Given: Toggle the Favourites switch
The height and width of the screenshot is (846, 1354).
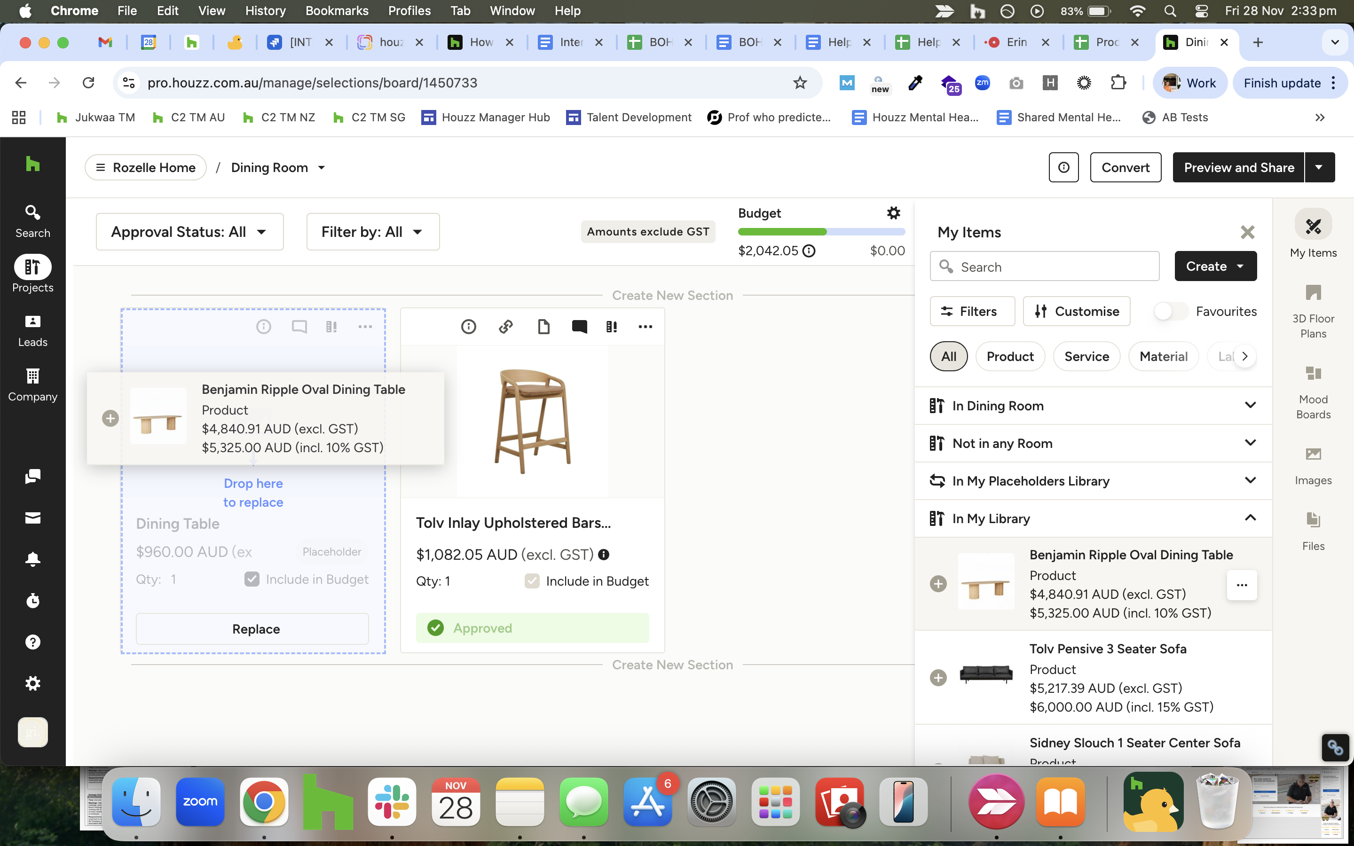Looking at the screenshot, I should [x=1171, y=311].
